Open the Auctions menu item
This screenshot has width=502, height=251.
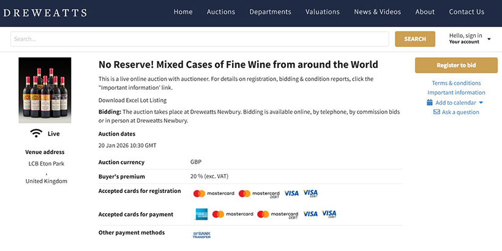(x=221, y=12)
